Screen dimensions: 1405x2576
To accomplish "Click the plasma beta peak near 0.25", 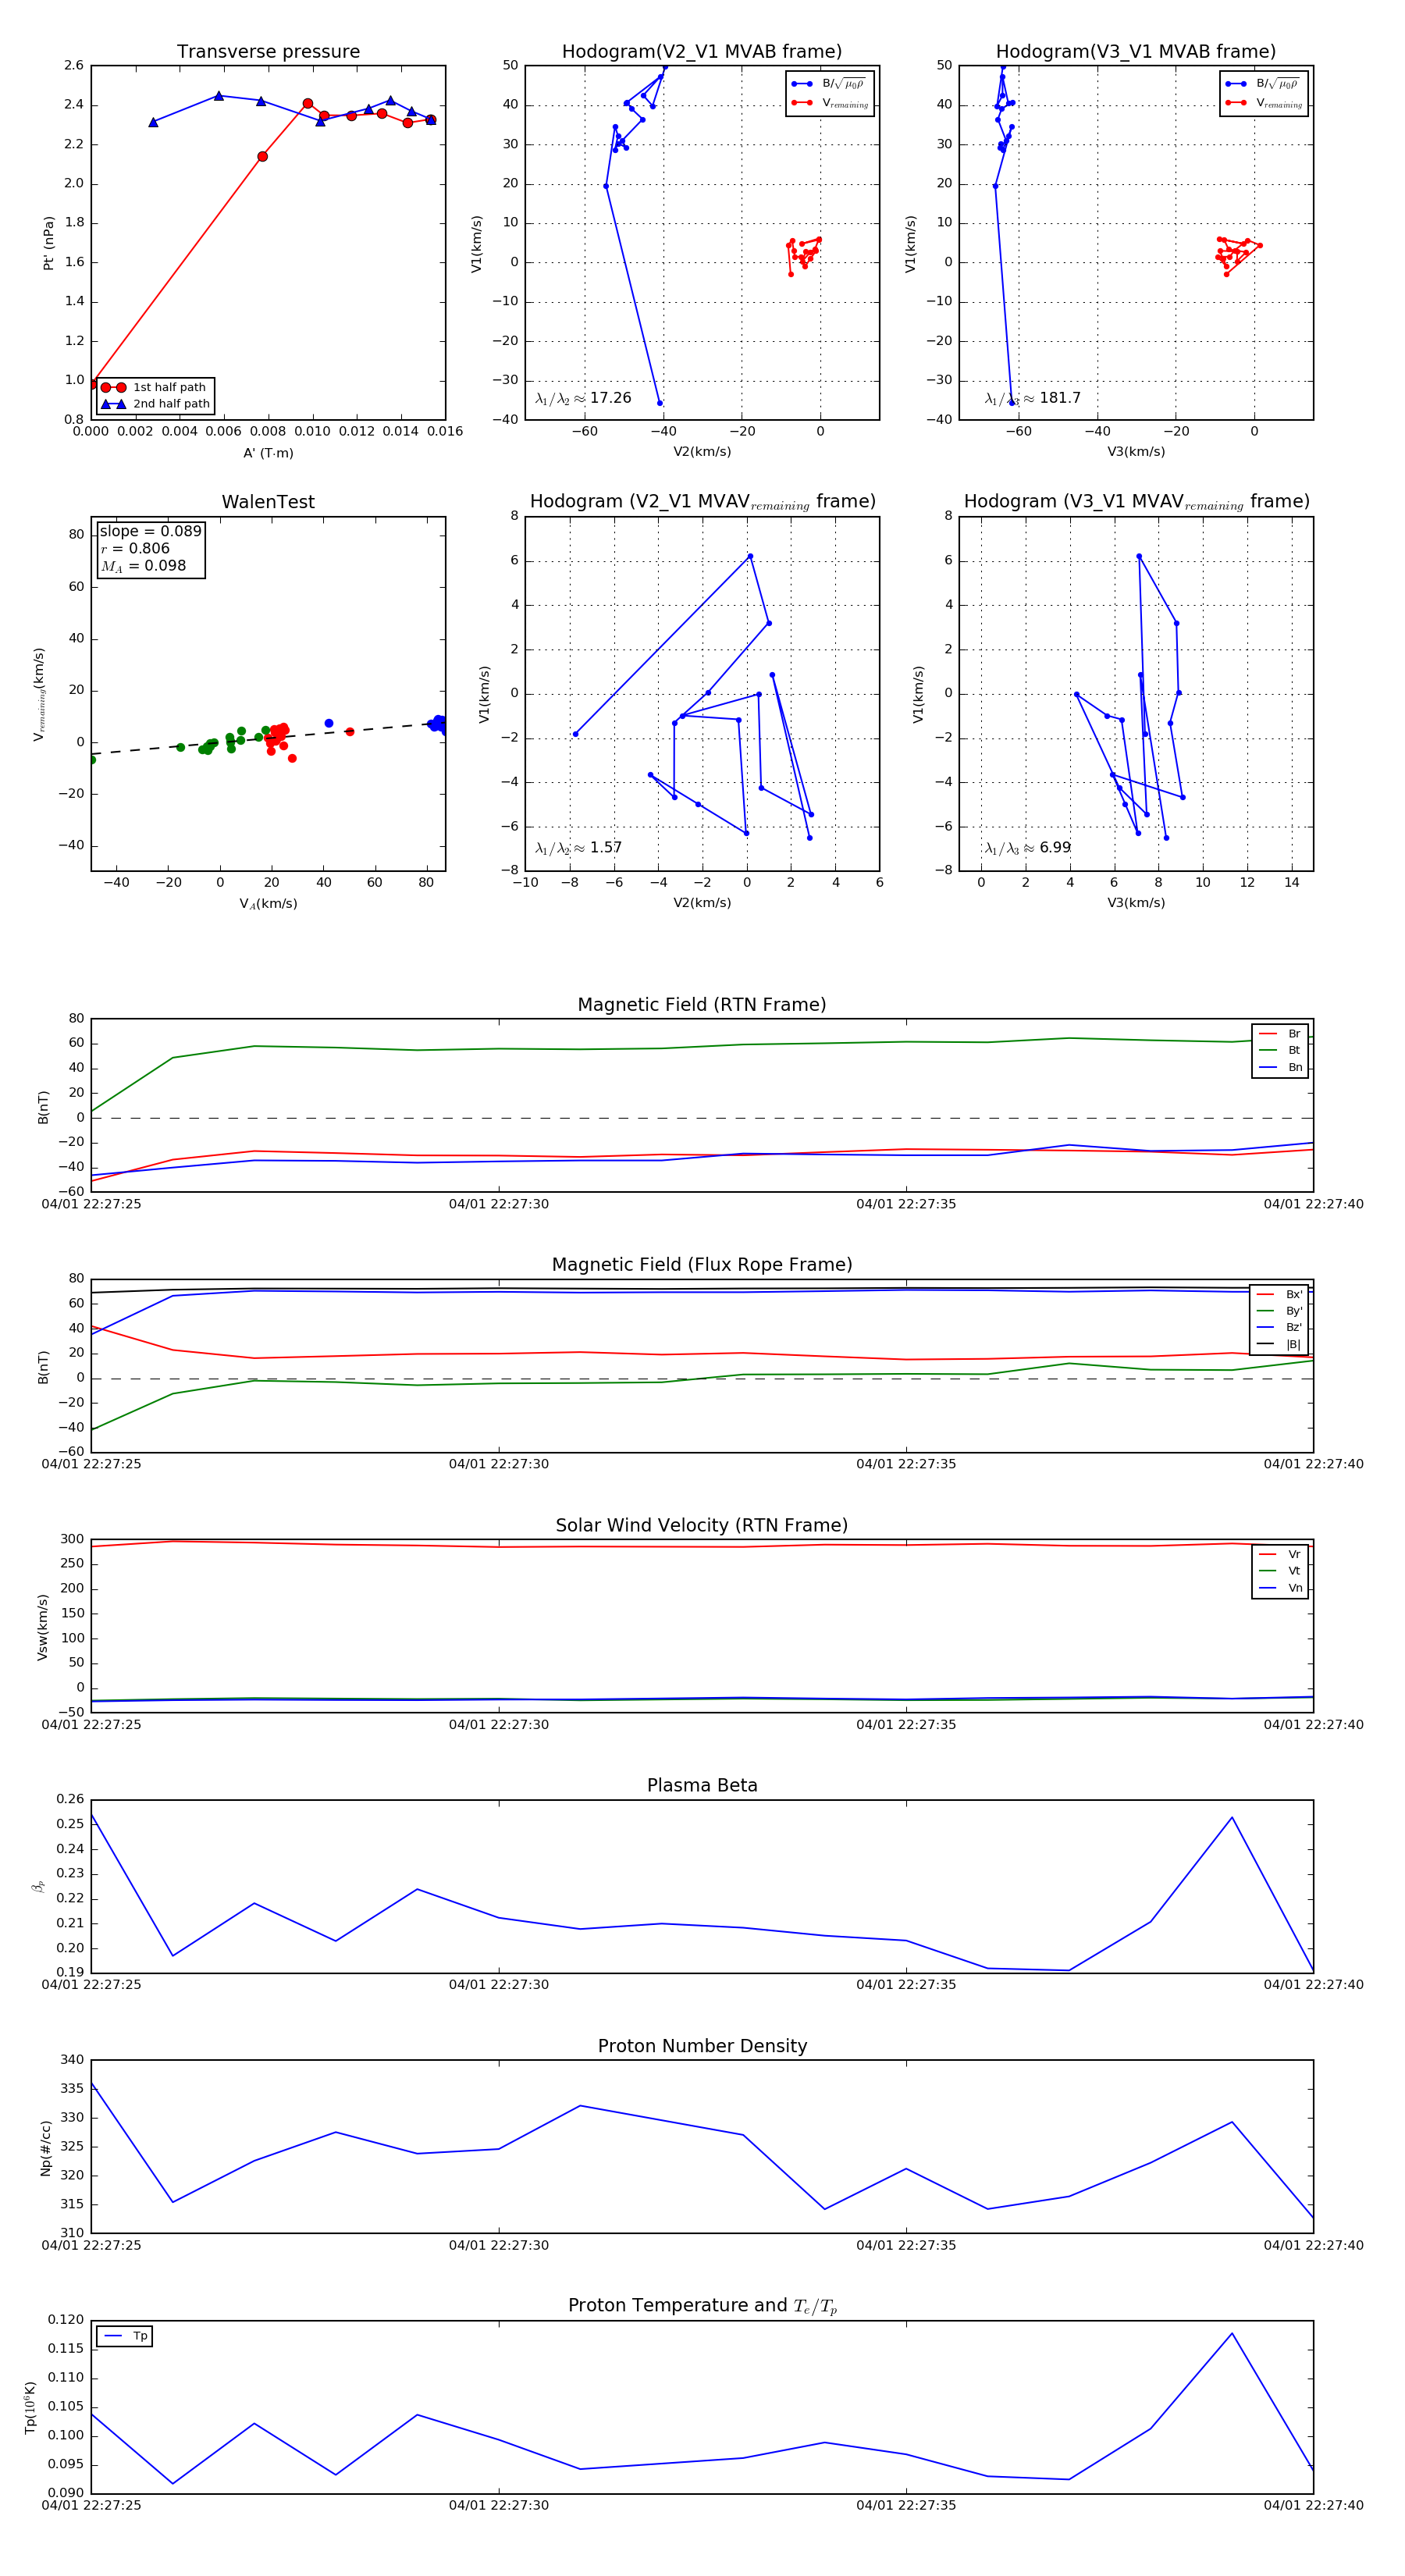I will (1232, 1817).
